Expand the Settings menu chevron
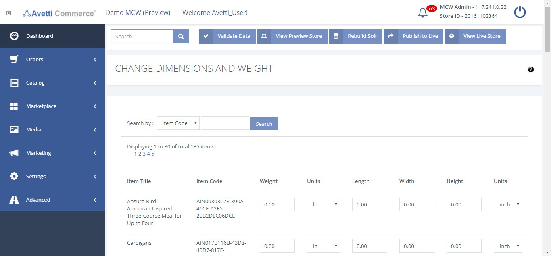 coord(95,176)
